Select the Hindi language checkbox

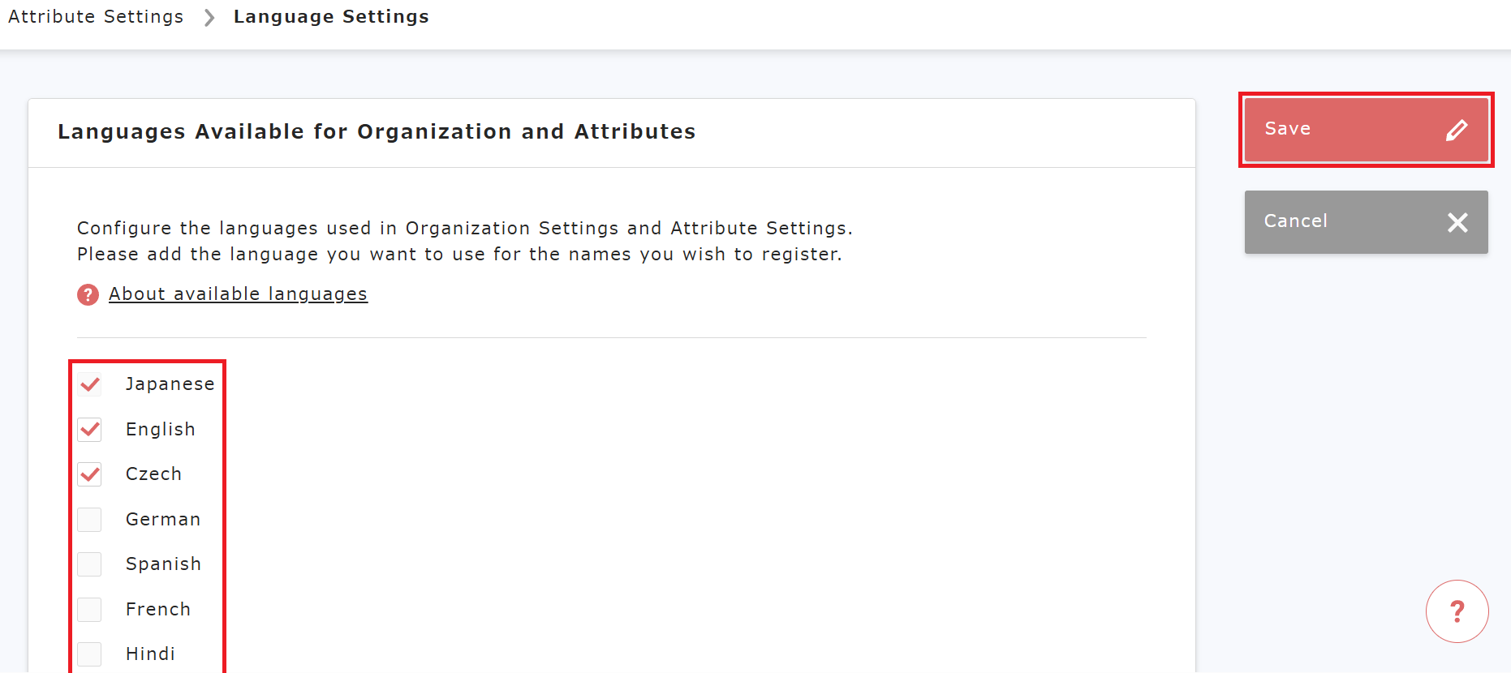(90, 654)
